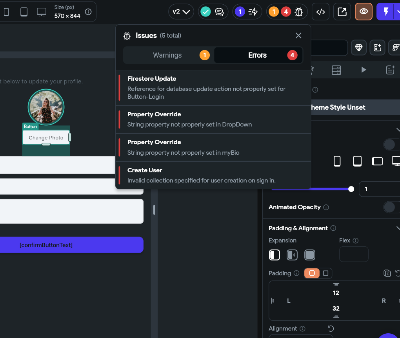Image resolution: width=400 pixels, height=338 pixels.
Task: Click the diamond premium icon
Action: click(x=359, y=47)
